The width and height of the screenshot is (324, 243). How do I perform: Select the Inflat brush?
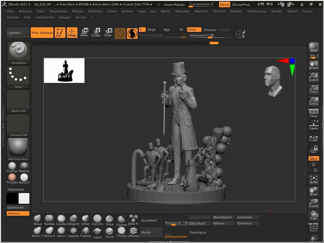[x=85, y=219]
